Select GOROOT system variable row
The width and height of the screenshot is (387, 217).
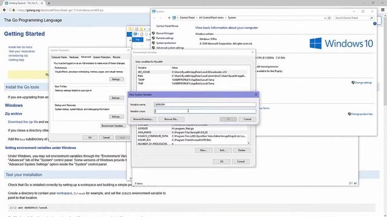(192, 128)
